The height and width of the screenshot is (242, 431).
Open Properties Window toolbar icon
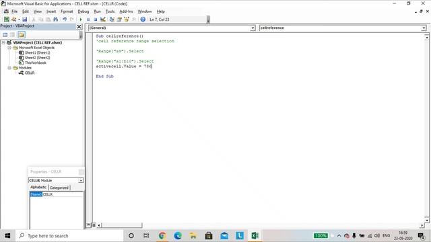(119, 19)
